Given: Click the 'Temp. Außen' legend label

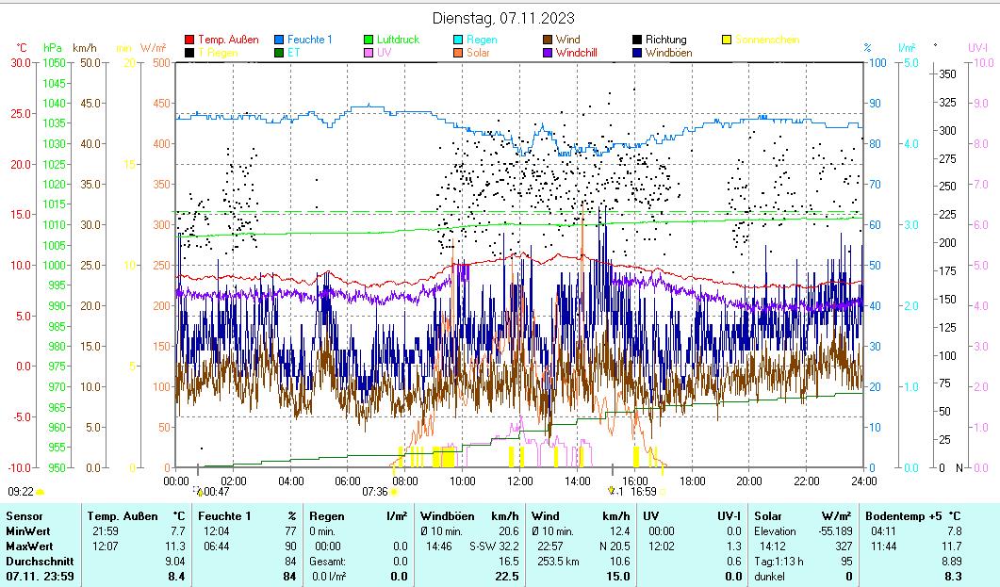Looking at the screenshot, I should click(228, 40).
